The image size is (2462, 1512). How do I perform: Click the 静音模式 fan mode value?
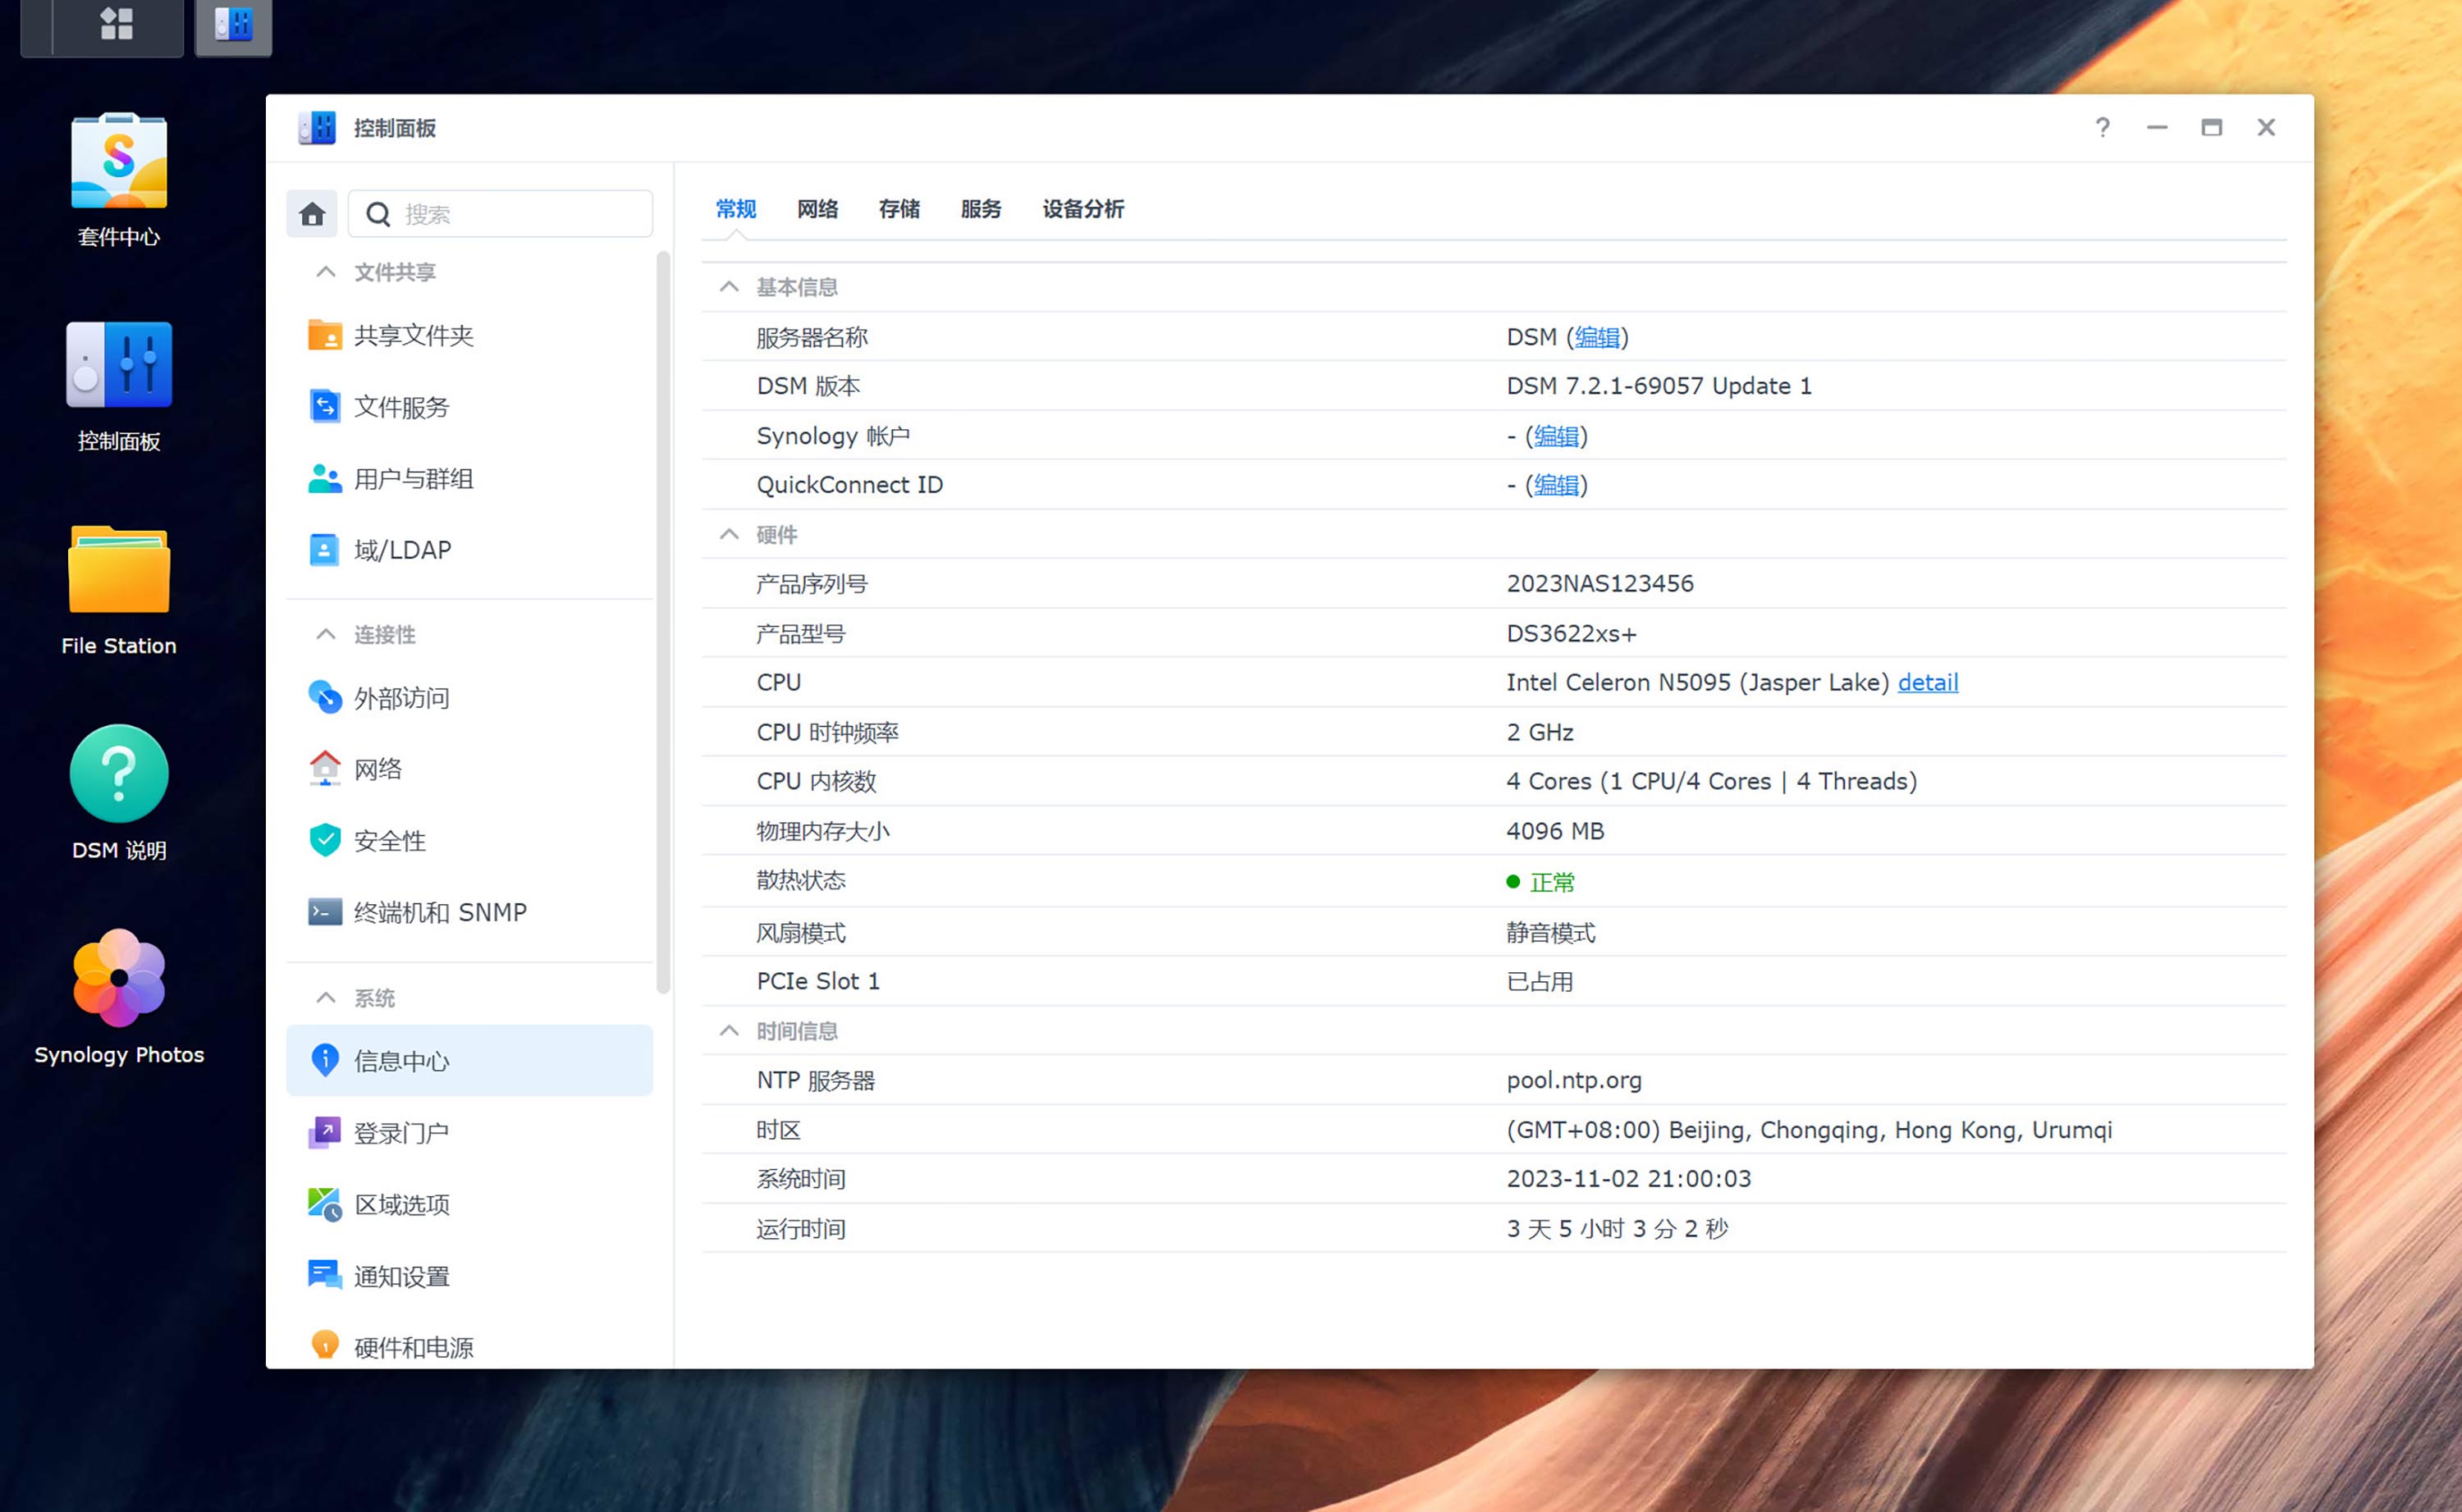[1551, 933]
